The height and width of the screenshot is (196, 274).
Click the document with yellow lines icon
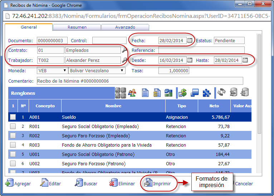coord(157,93)
